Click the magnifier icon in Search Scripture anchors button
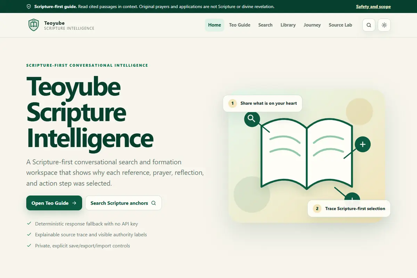The width and height of the screenshot is (417, 278). [154, 203]
